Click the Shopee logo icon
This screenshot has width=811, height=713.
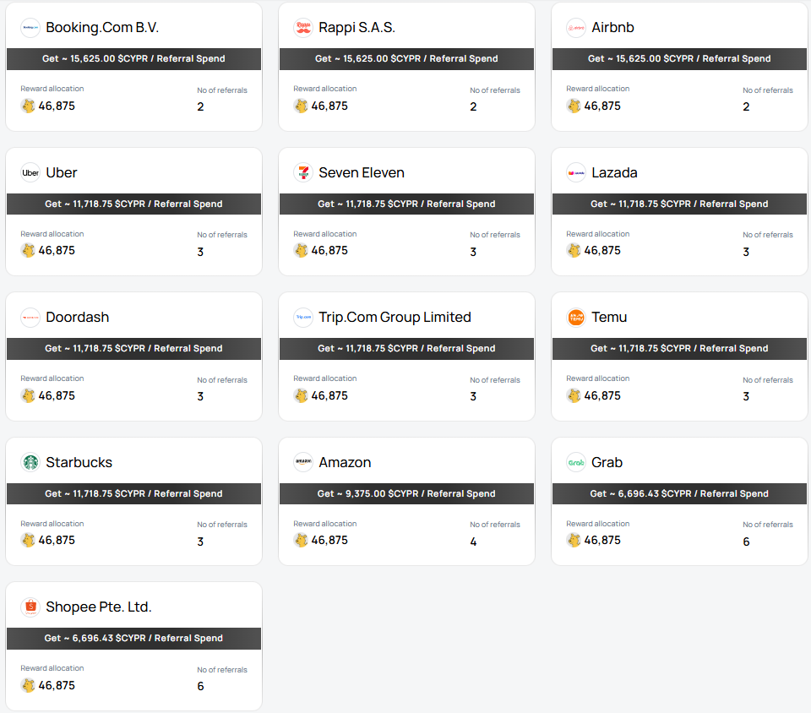pyautogui.click(x=30, y=607)
